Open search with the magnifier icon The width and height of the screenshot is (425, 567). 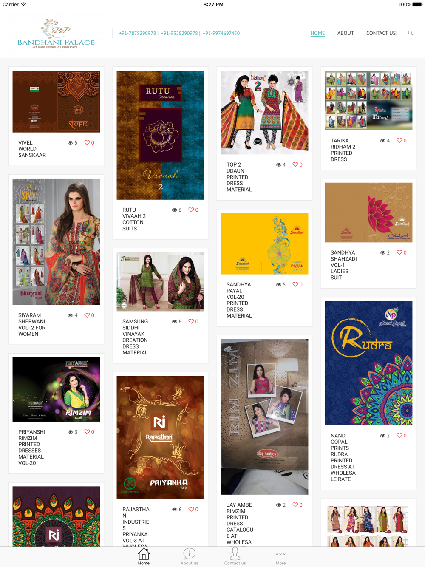[x=411, y=33]
